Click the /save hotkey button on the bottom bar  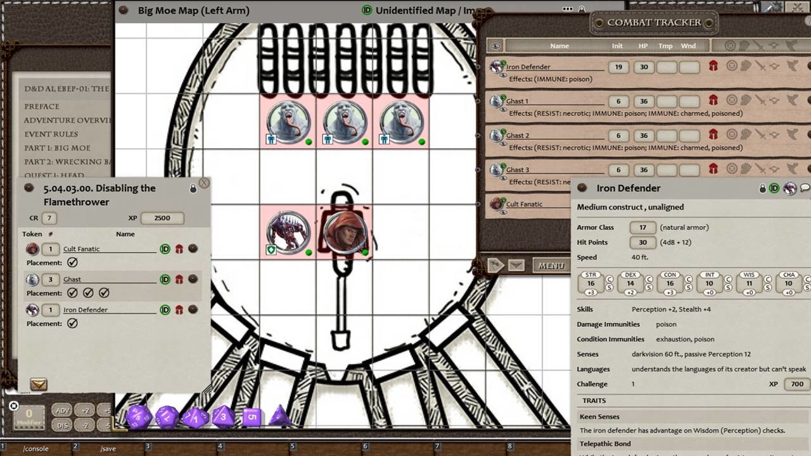107,448
